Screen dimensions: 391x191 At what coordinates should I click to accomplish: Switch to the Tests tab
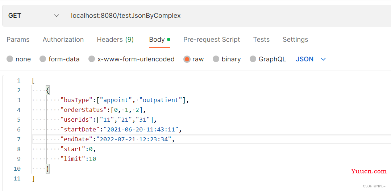click(261, 40)
